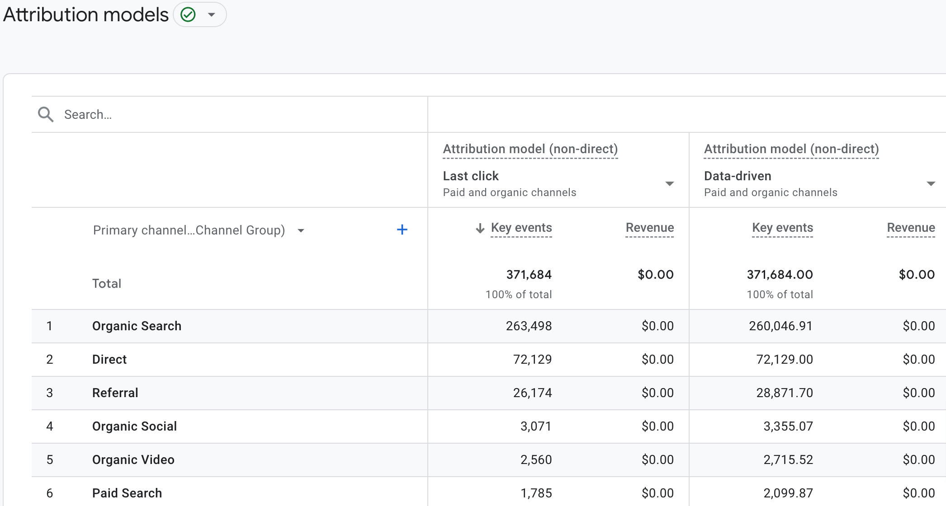Click the second Attribution model (non-direct) header
The width and height of the screenshot is (946, 506).
pos(791,149)
